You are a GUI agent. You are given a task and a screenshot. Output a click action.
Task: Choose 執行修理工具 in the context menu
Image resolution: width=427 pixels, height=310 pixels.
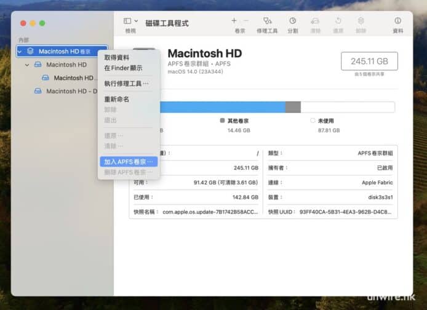(126, 83)
